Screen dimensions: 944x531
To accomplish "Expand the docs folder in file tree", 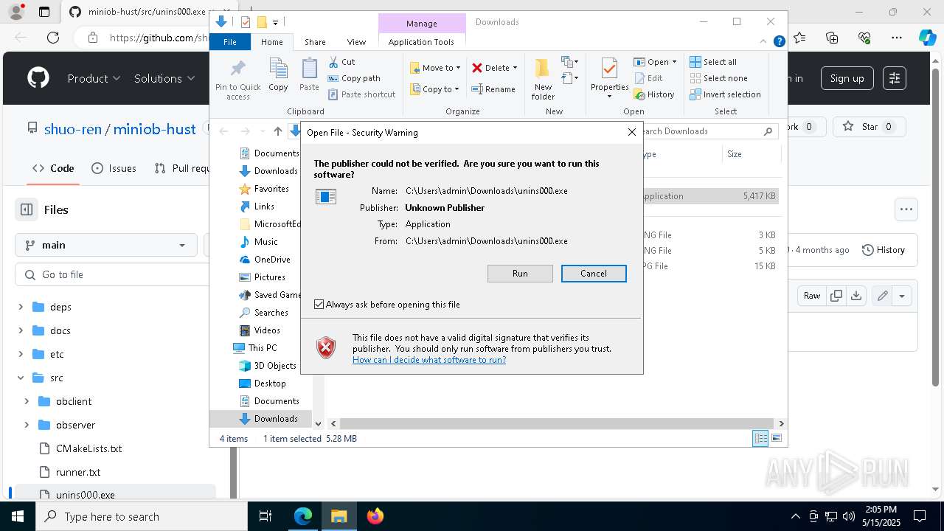I will 21,330.
